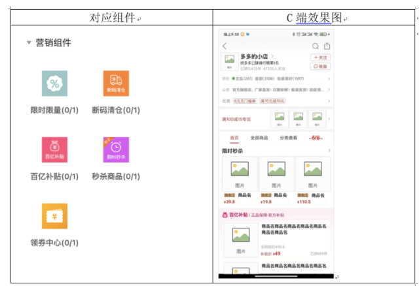The height and width of the screenshot is (286, 419).
Task: Expand the 优惠 coupons row chevron
Action: pyautogui.click(x=329, y=101)
